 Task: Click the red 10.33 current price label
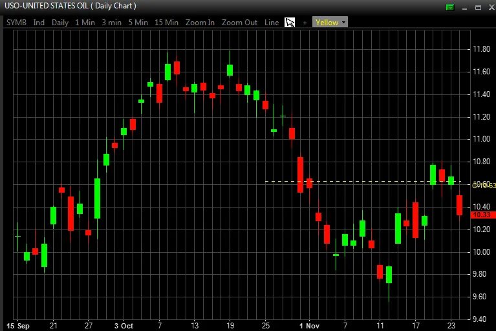coord(483,215)
